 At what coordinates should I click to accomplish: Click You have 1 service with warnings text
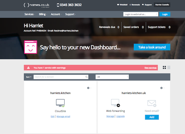[49, 68]
